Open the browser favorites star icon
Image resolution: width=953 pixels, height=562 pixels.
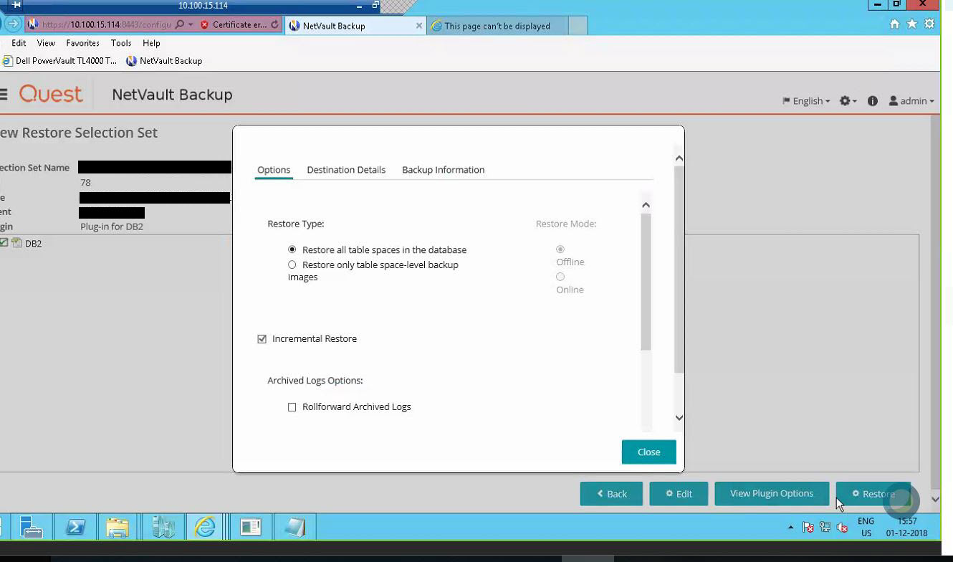[x=911, y=24]
